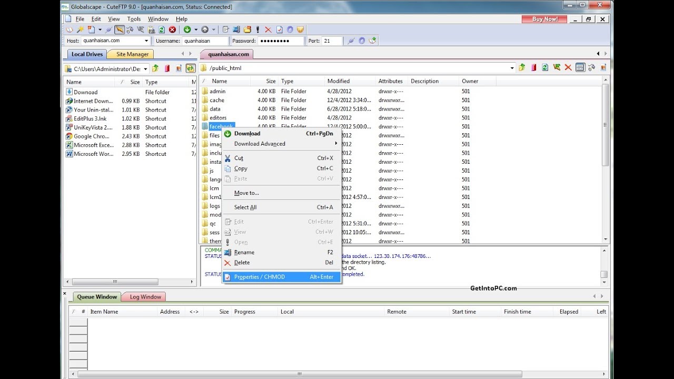Click the Properties checklist icon in main toolbar
Screen dimensions: 674x379
click(280, 30)
